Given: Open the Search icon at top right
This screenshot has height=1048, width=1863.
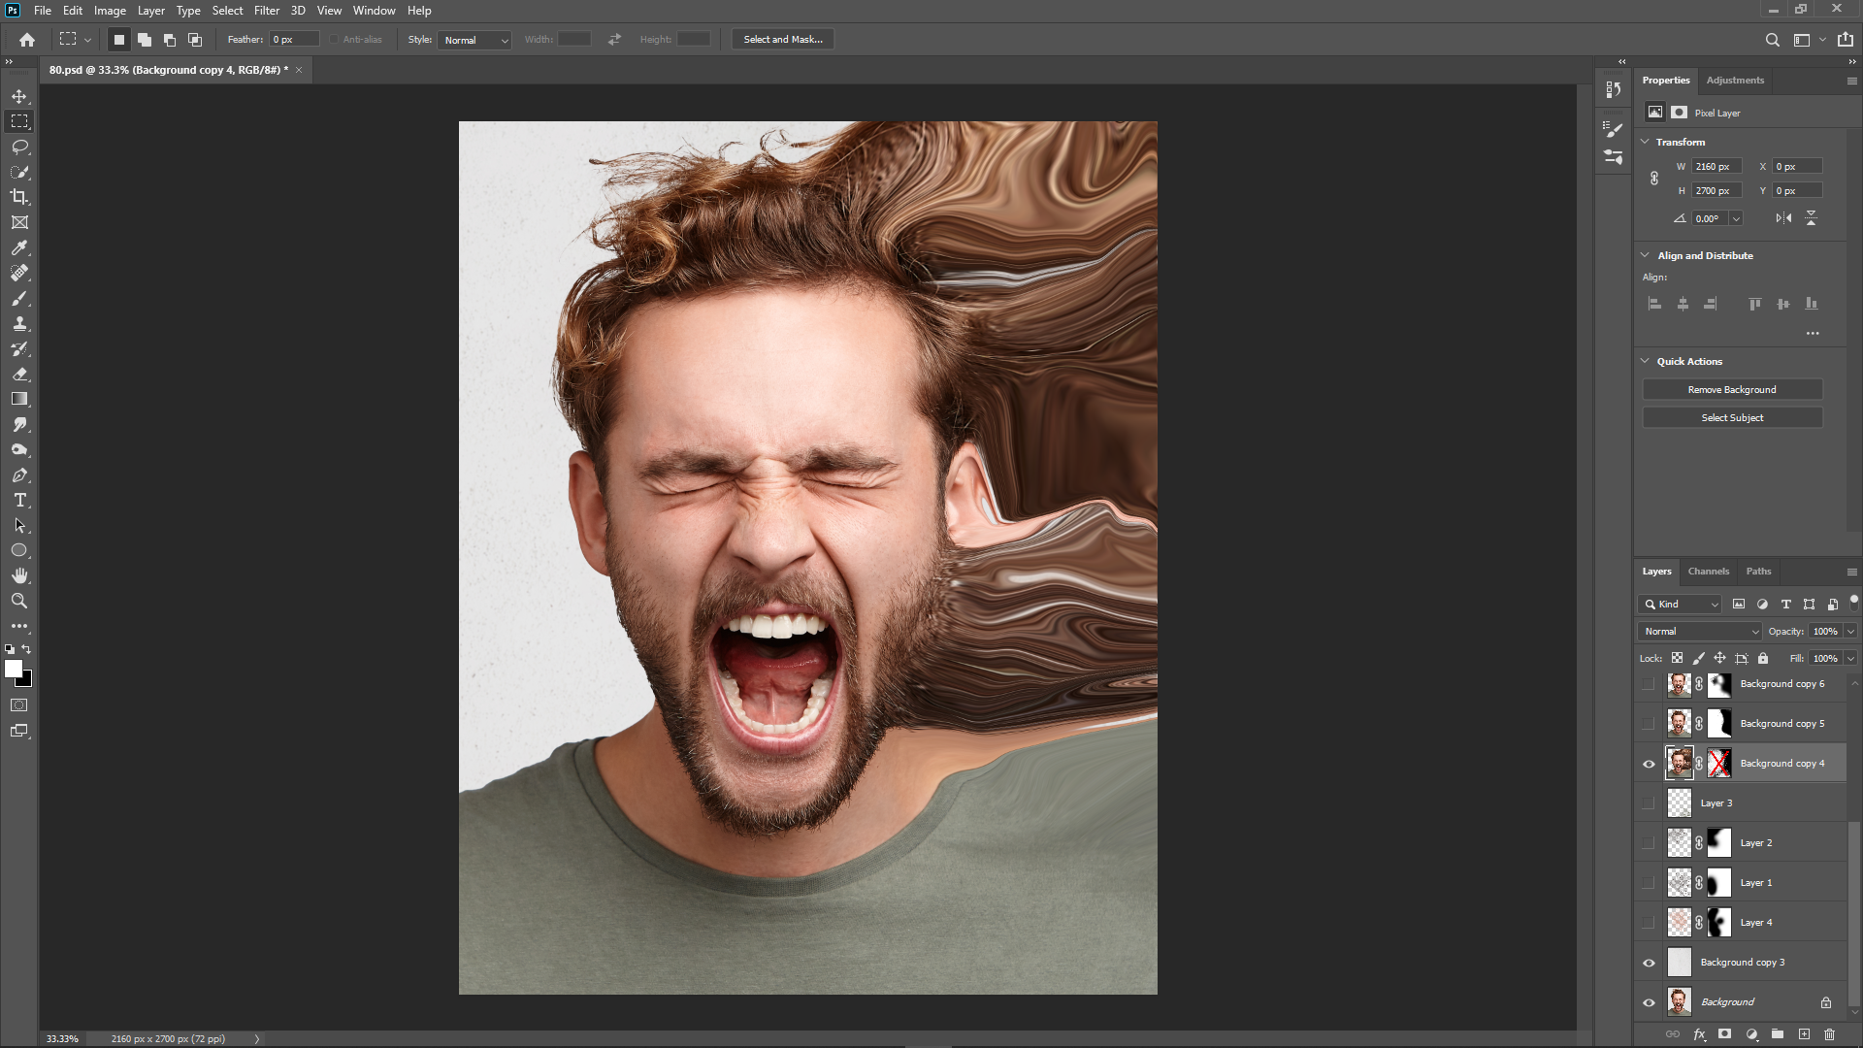Looking at the screenshot, I should click(x=1772, y=40).
